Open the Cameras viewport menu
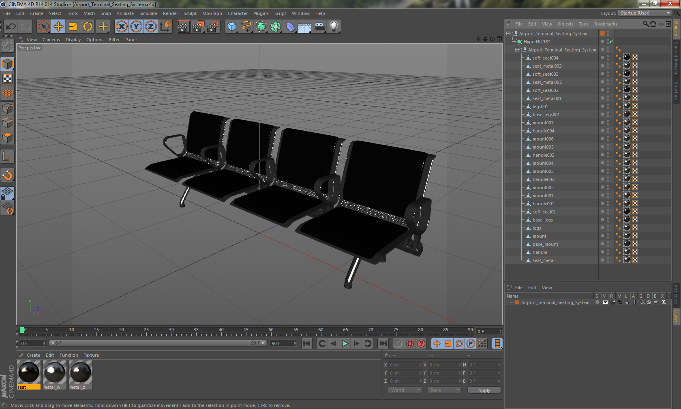Image resolution: width=681 pixels, height=409 pixels. [51, 40]
